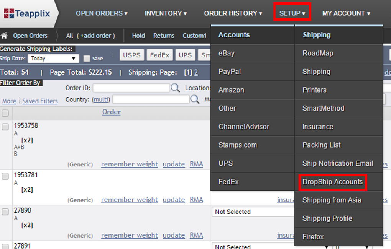391x249 pixels.
Task: Expand the Order History menu
Action: point(233,13)
